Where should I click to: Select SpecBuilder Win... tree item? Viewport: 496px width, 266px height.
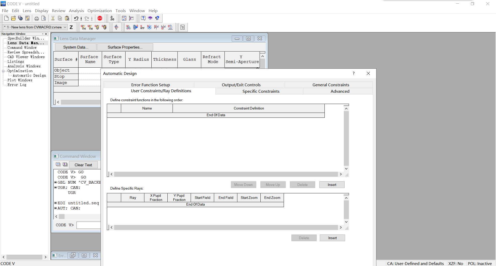(26, 38)
